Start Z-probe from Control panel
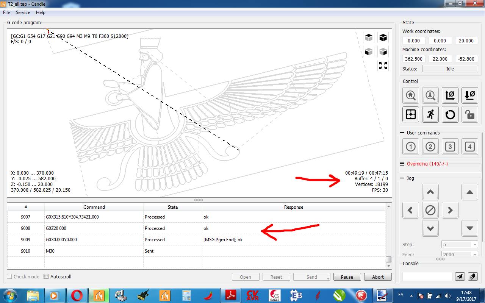Screen dimensions: 485x303 430,95
